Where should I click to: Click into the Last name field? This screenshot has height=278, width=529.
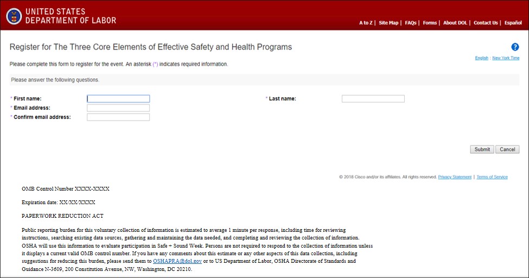click(x=373, y=99)
